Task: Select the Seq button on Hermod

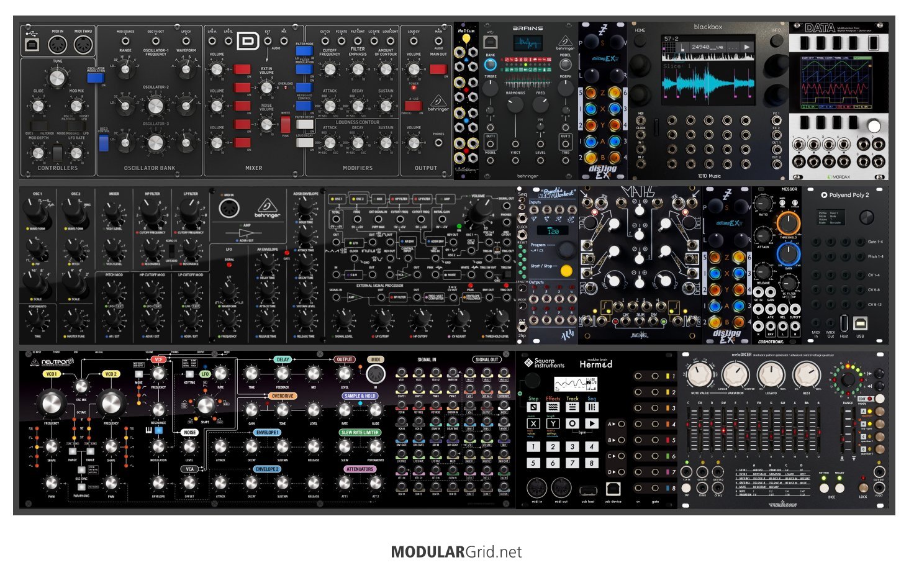Action: click(x=592, y=407)
